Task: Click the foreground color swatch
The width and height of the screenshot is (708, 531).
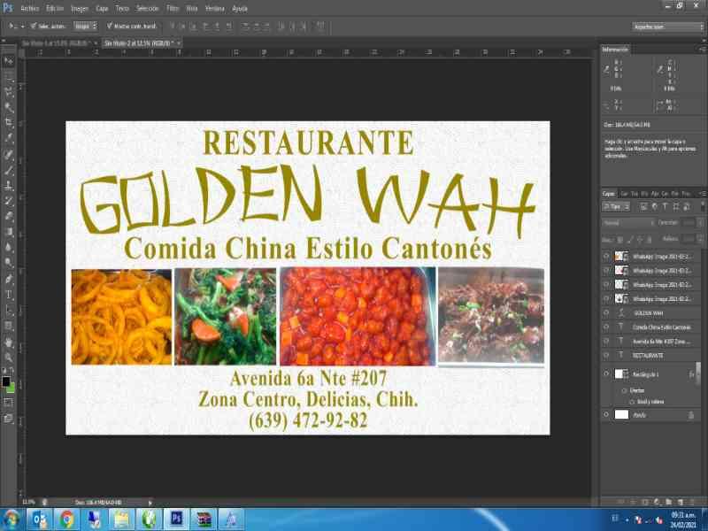Action: pyautogui.click(x=6, y=381)
